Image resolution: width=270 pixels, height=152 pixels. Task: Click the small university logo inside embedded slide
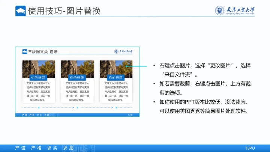click(123, 51)
